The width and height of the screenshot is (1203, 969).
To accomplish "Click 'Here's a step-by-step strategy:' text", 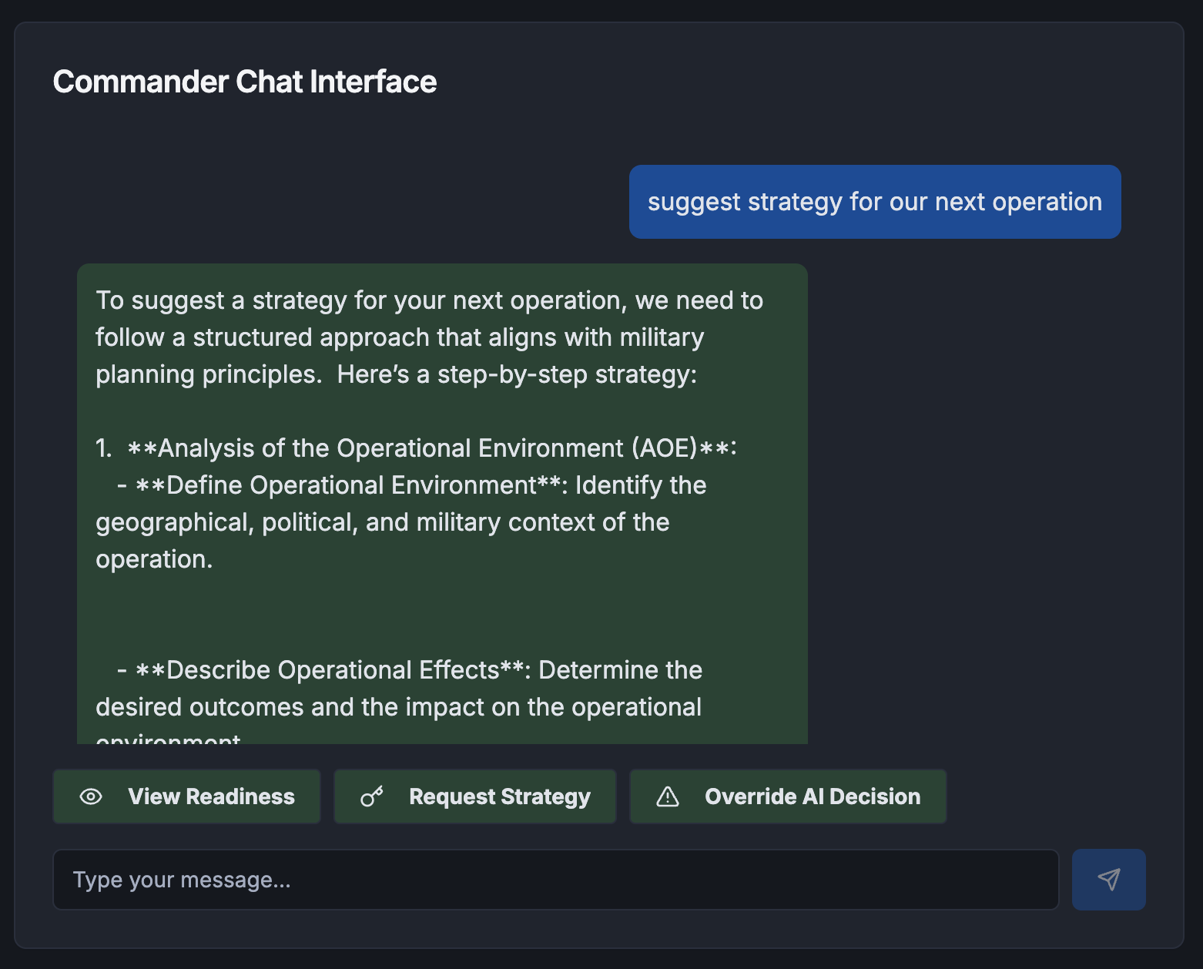I will tap(516, 374).
